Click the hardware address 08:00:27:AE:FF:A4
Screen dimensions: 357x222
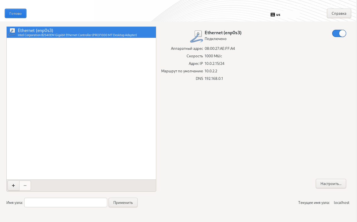pos(220,48)
